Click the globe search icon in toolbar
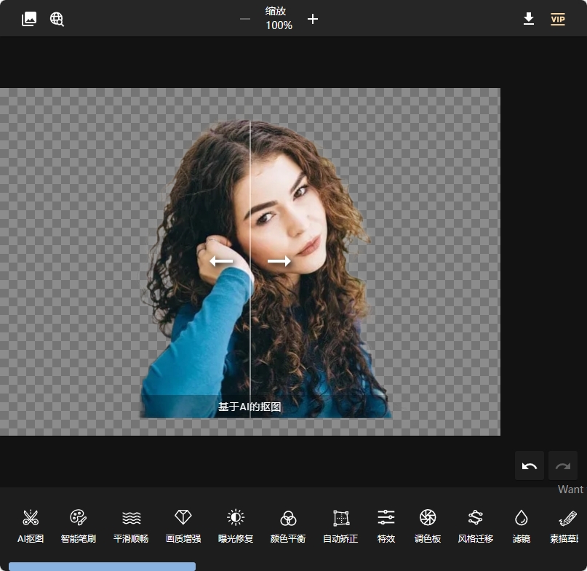This screenshot has width=587, height=571. (57, 19)
